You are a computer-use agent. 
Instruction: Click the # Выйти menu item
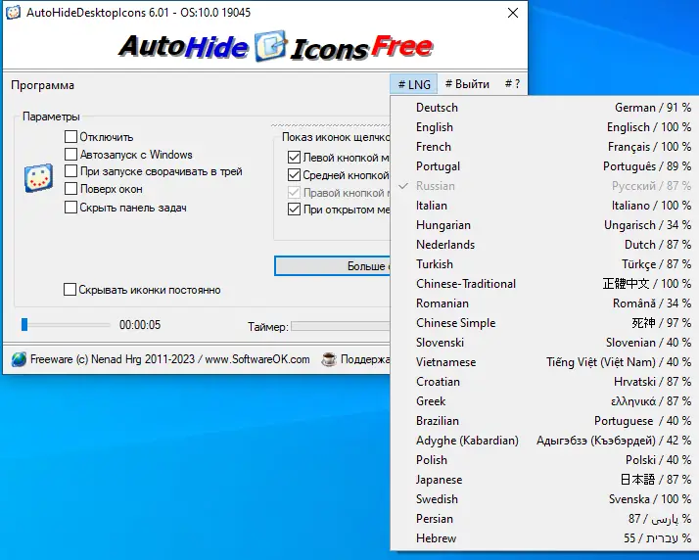pyautogui.click(x=467, y=84)
